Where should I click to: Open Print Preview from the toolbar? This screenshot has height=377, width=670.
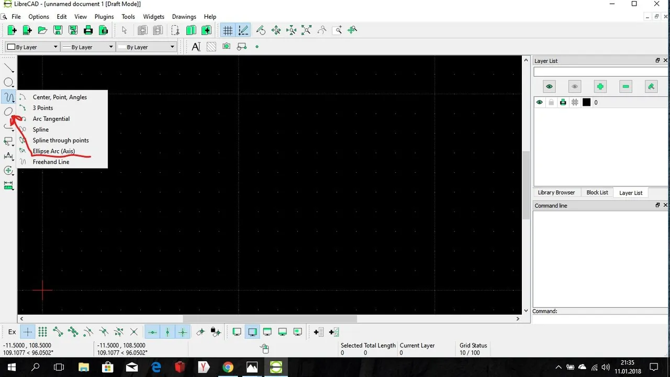click(x=104, y=30)
